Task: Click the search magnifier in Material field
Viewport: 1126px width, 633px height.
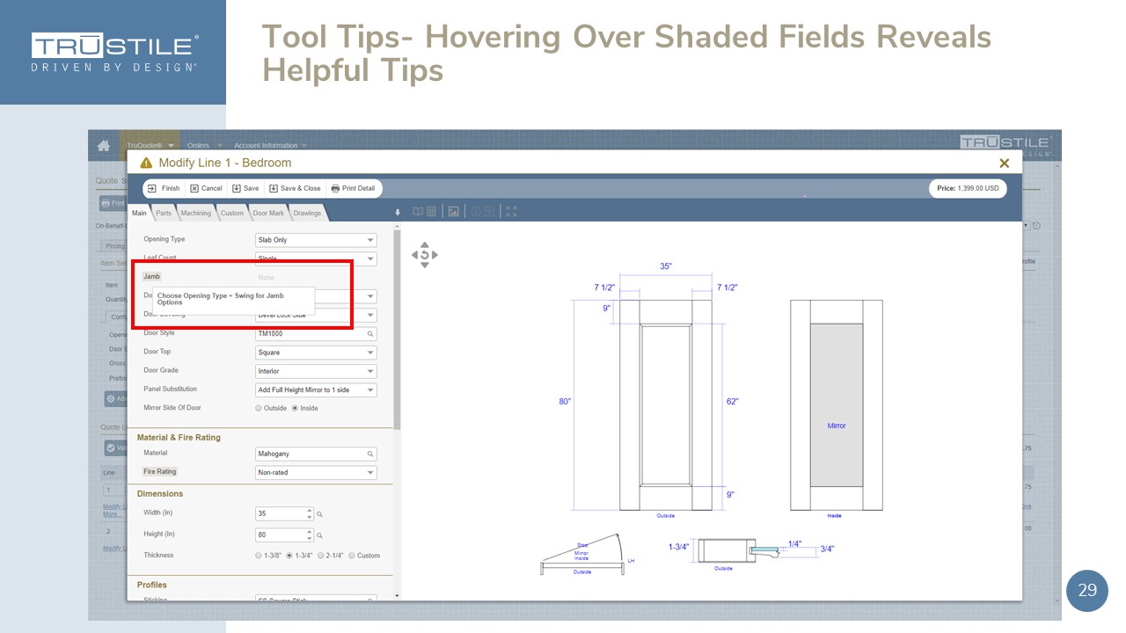Action: pos(371,455)
